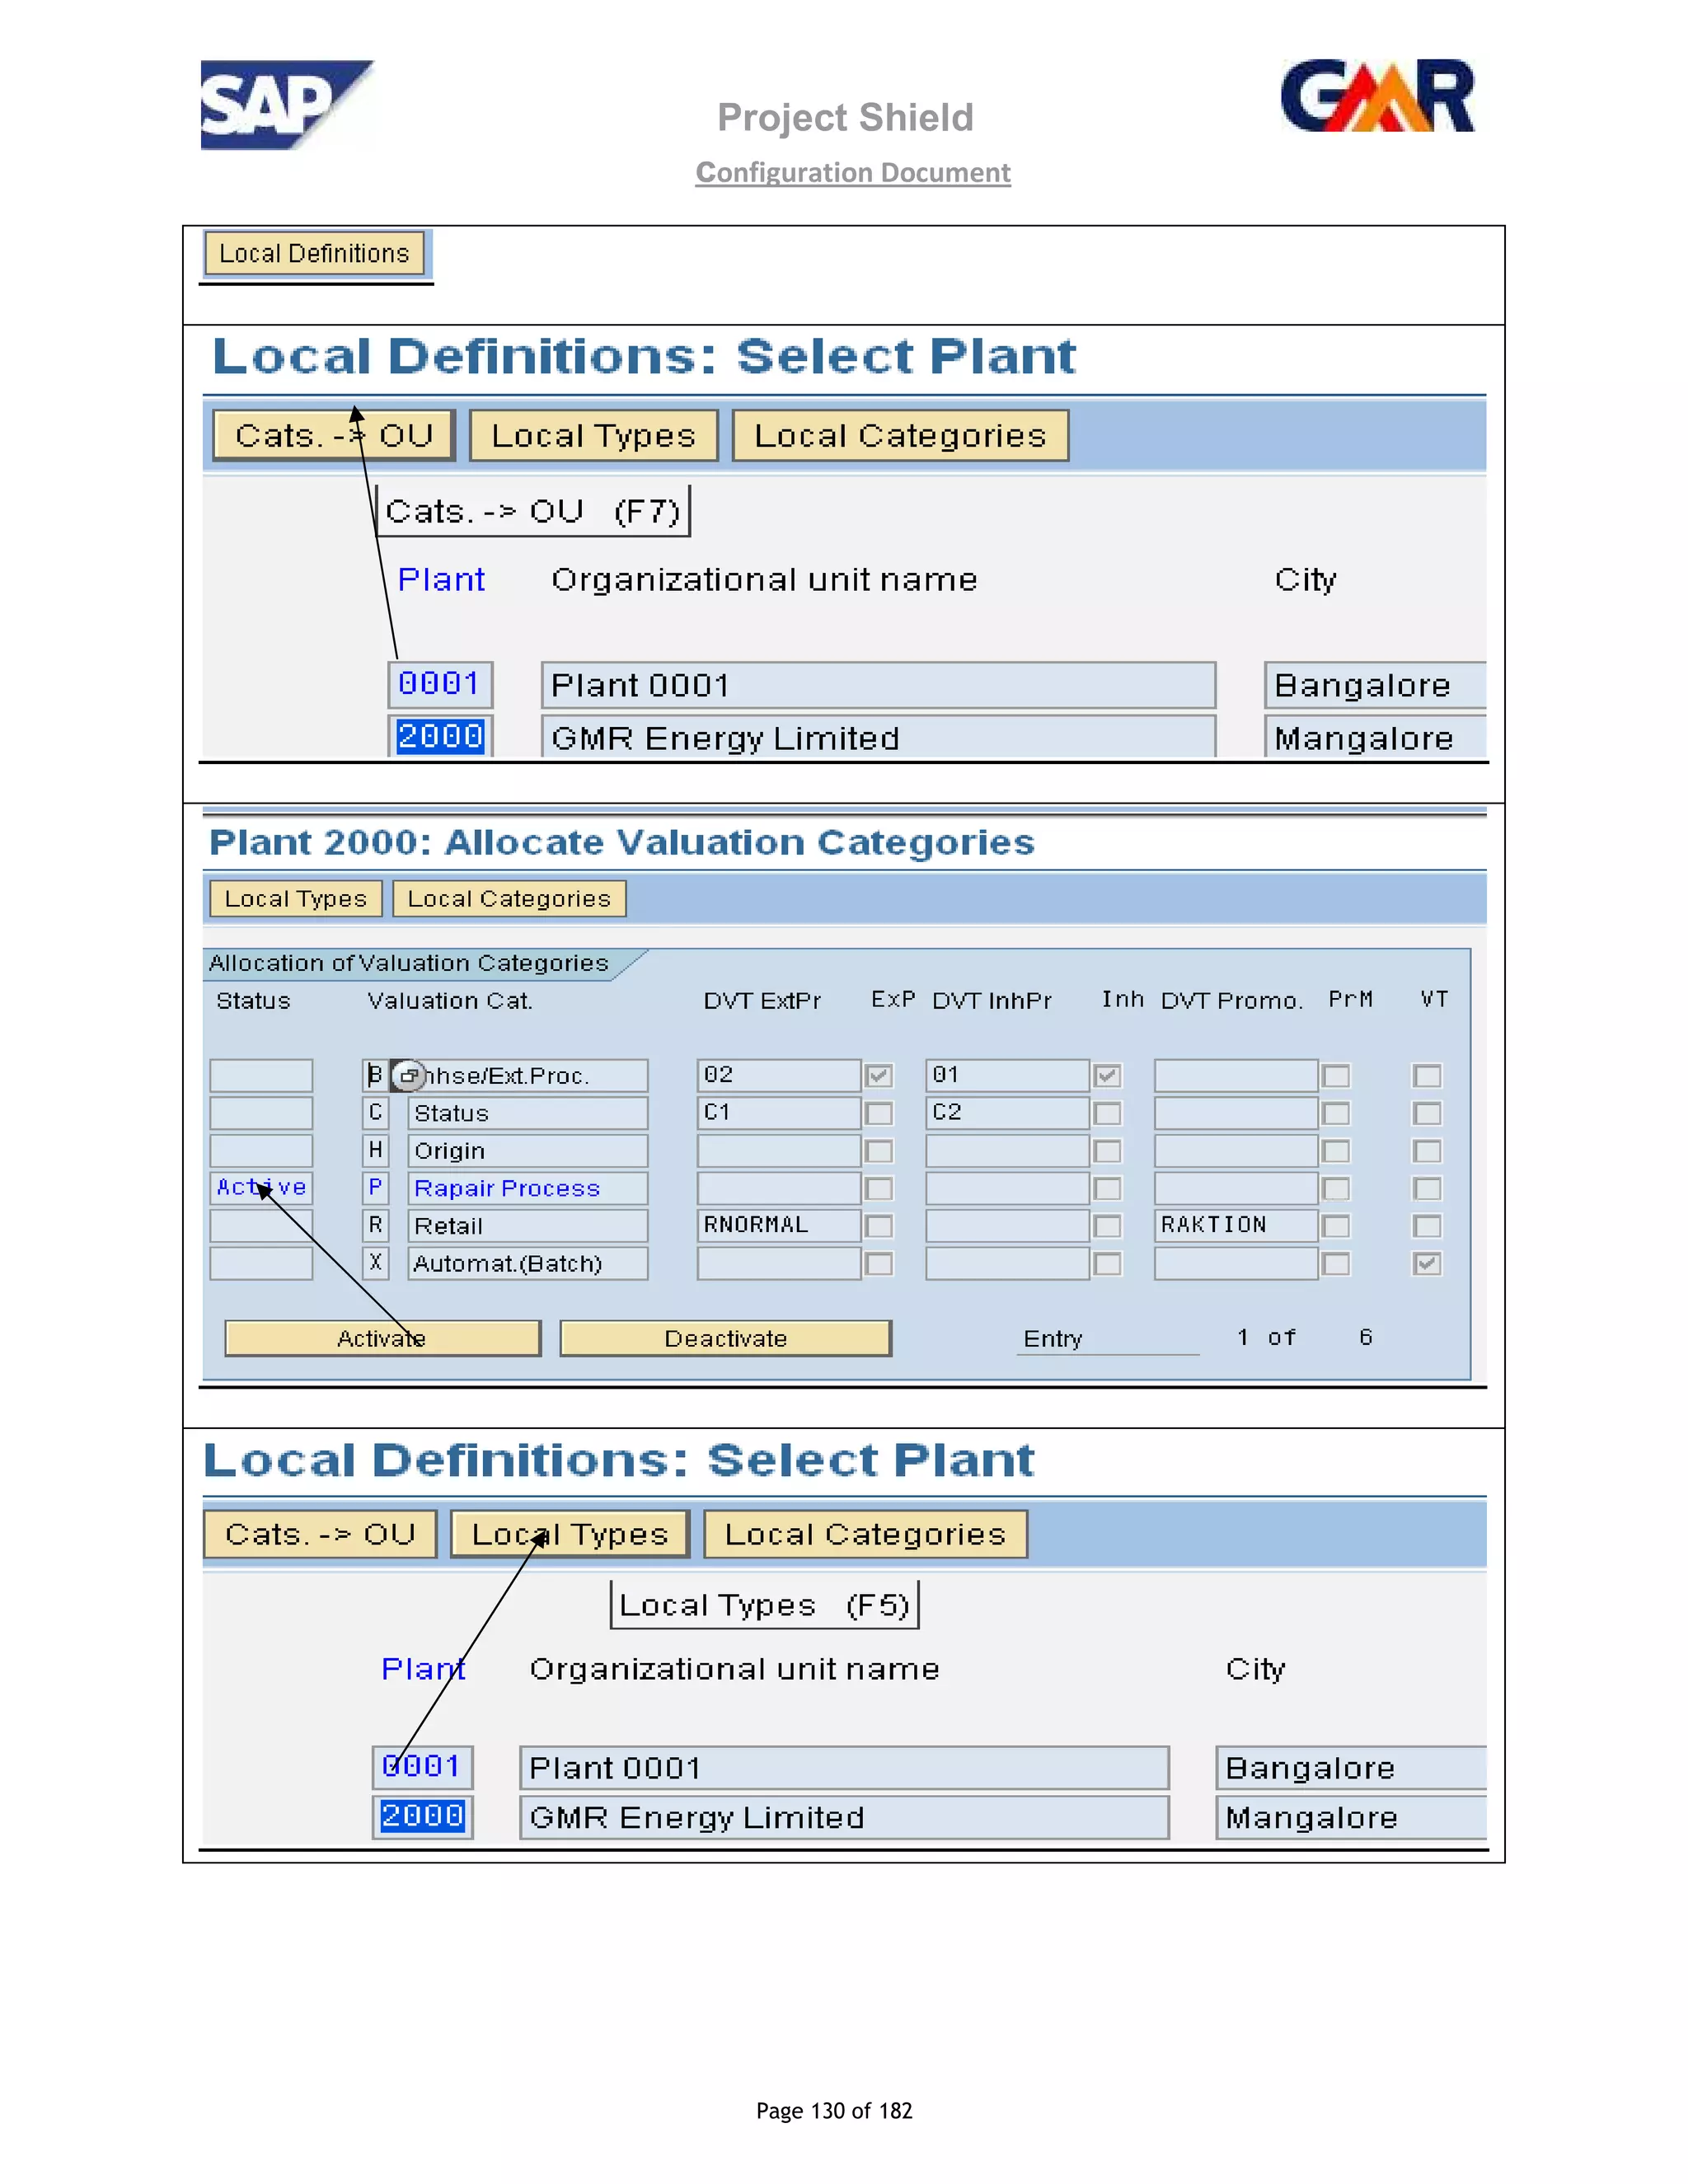Click the GMR logo
Viewport: 1688px width, 2184px height.
coord(1377,96)
